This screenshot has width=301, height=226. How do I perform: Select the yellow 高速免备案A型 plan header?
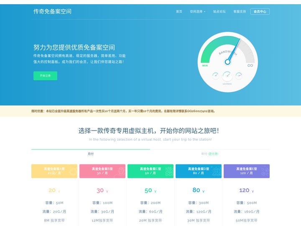pos(54,171)
